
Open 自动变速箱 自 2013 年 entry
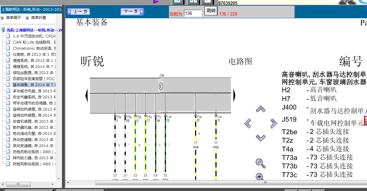tap(34, 139)
